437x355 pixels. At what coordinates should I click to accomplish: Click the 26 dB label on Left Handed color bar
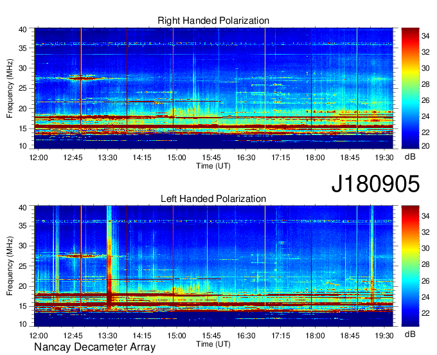coord(425,281)
